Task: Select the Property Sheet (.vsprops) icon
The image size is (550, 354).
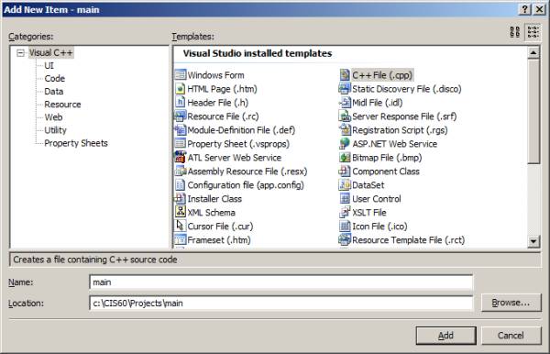Action: coord(181,143)
